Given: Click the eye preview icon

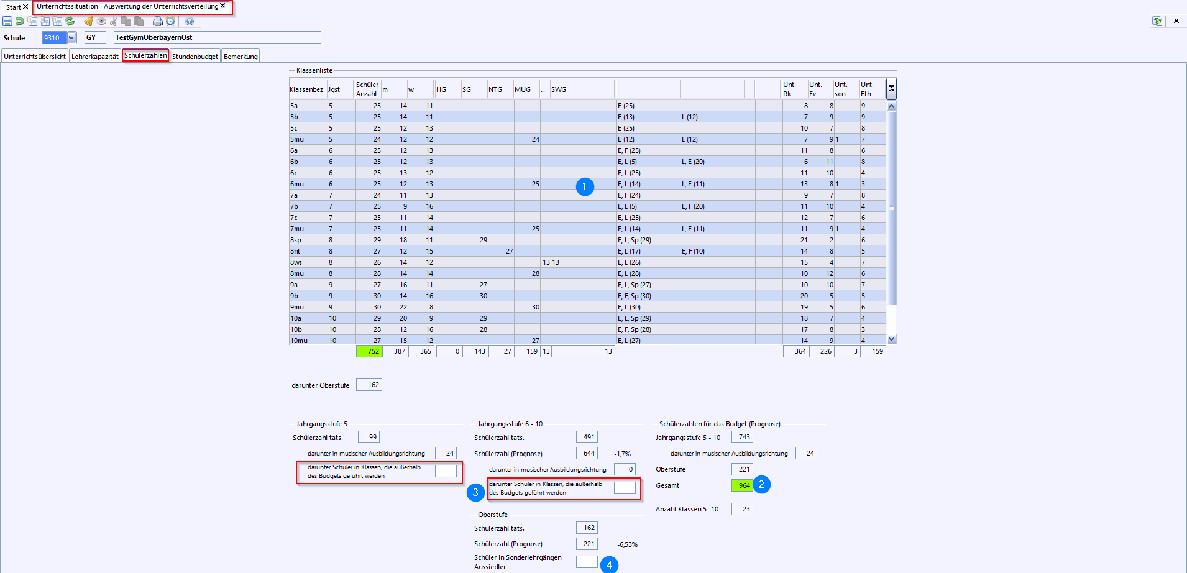Looking at the screenshot, I should point(101,21).
